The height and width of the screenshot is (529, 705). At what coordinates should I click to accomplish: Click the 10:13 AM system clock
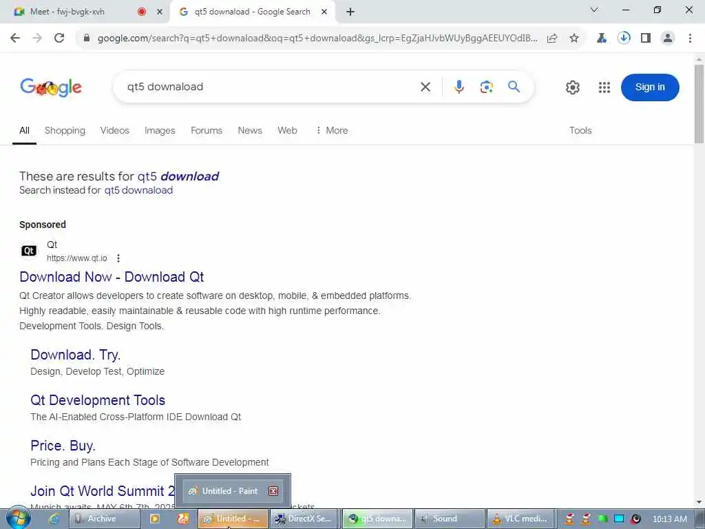click(x=669, y=519)
